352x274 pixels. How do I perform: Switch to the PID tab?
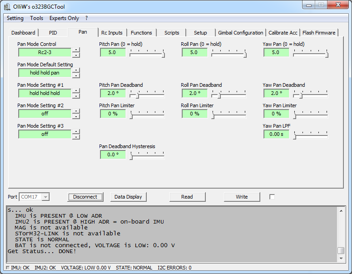53,33
